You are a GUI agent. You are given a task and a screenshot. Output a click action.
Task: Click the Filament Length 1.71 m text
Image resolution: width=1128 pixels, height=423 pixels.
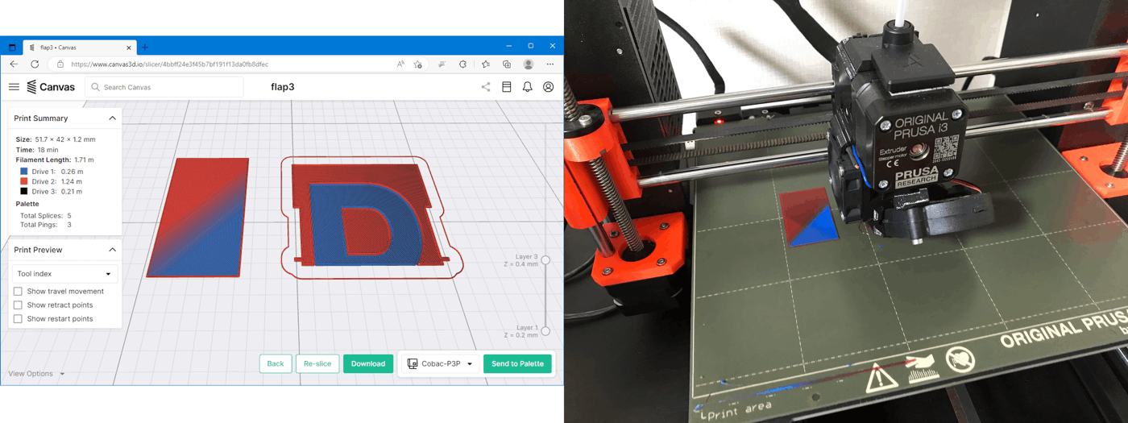coord(55,160)
